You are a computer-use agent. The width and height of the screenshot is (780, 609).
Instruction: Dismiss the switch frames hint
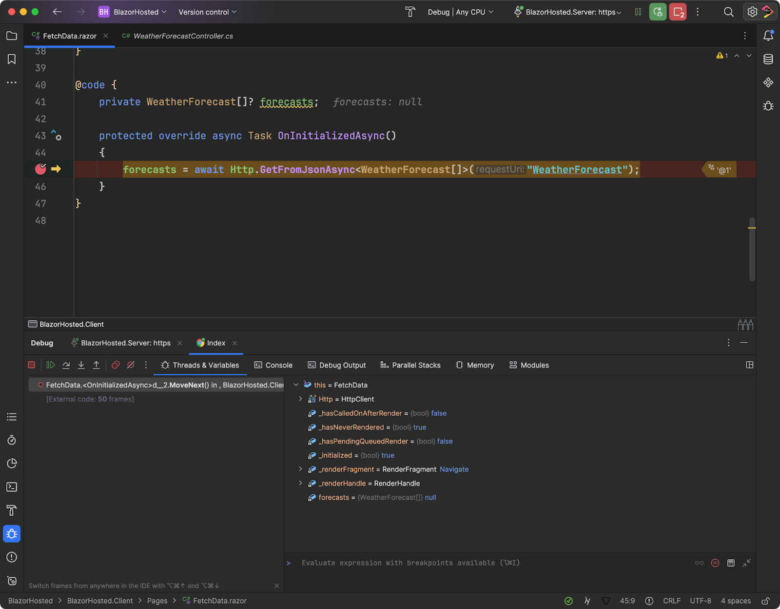(x=276, y=586)
